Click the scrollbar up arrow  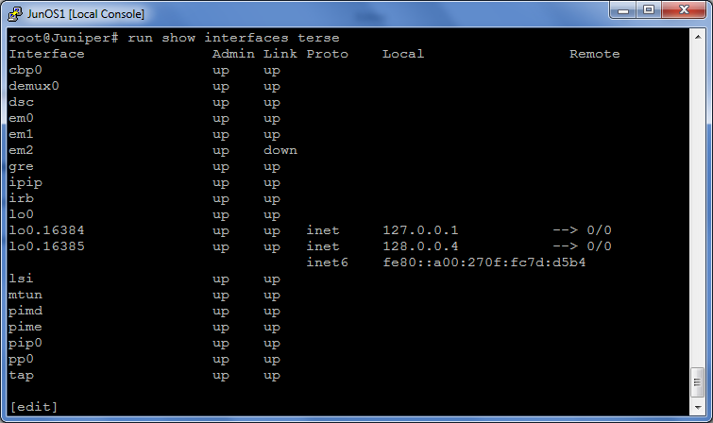[x=698, y=37]
